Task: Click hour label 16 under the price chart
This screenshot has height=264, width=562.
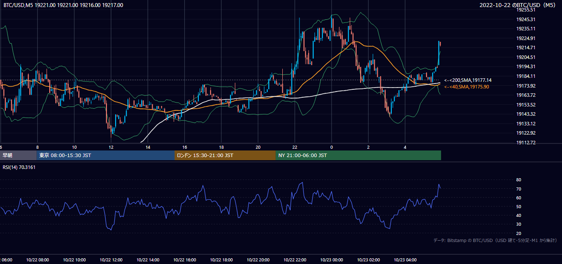Action: [185, 147]
